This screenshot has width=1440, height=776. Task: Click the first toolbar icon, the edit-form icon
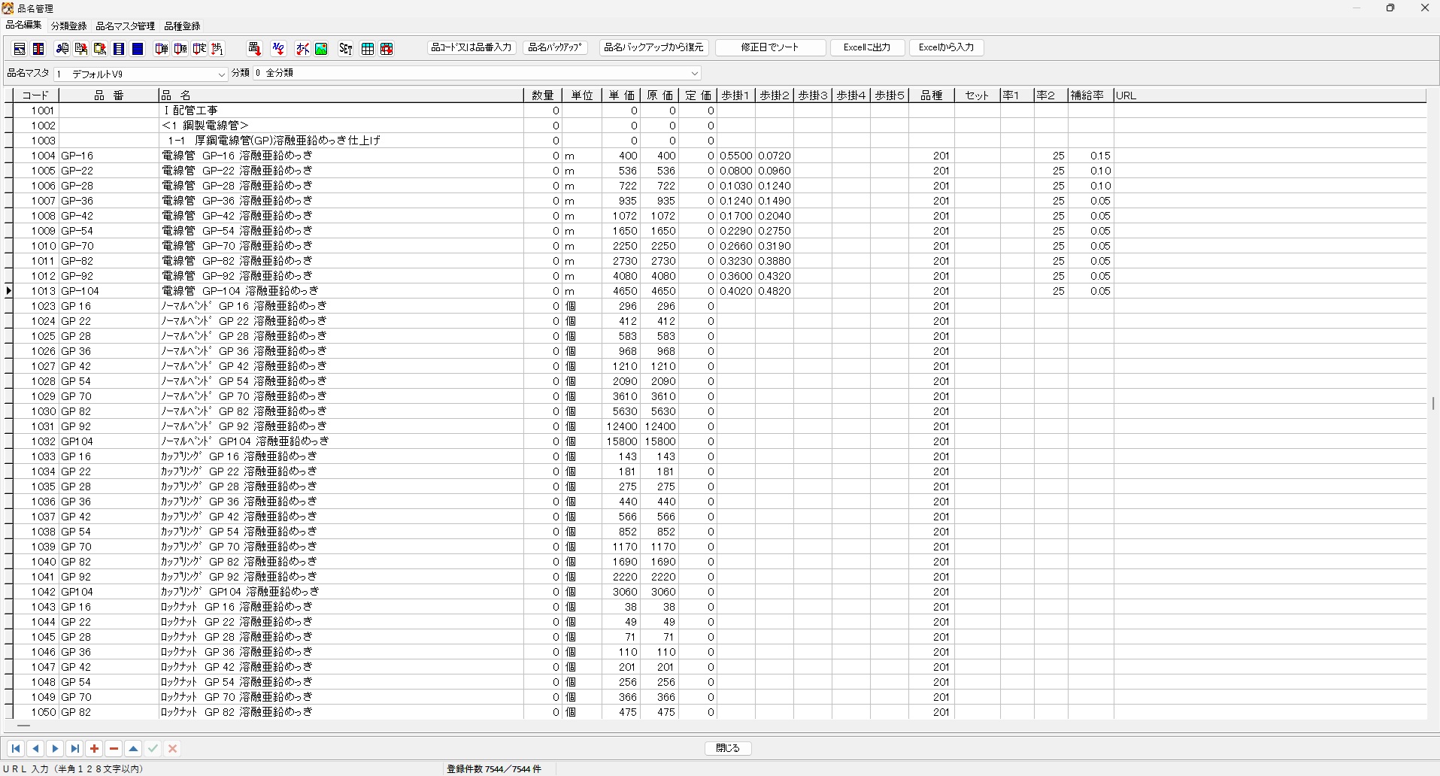pyautogui.click(x=20, y=49)
